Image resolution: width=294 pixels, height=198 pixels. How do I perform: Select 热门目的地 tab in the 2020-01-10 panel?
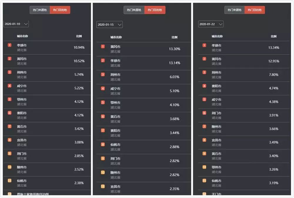click(60, 10)
